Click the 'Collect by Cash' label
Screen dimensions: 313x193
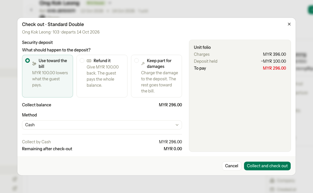36,142
